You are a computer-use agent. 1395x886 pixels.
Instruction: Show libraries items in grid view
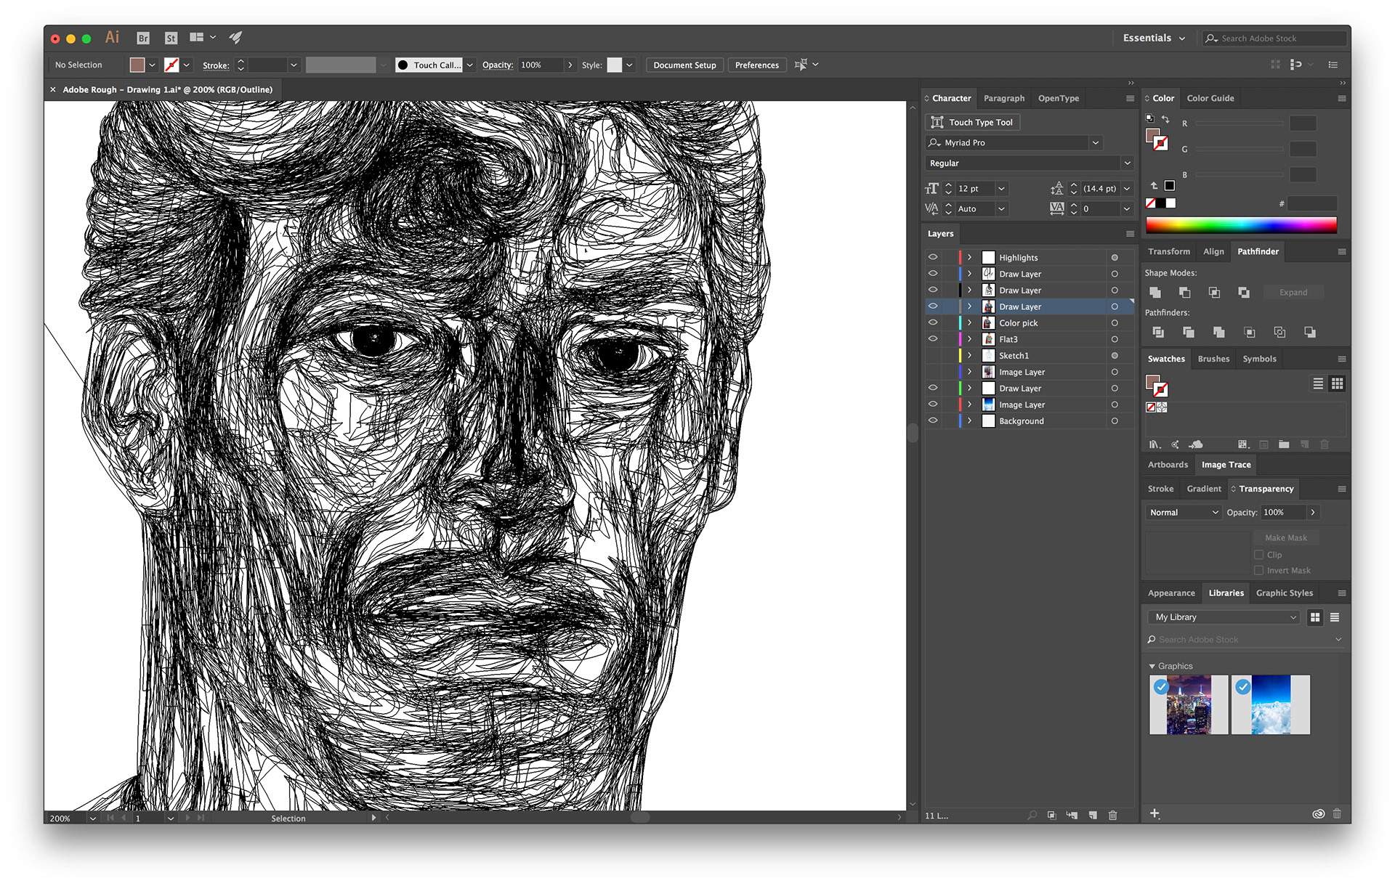[1315, 617]
